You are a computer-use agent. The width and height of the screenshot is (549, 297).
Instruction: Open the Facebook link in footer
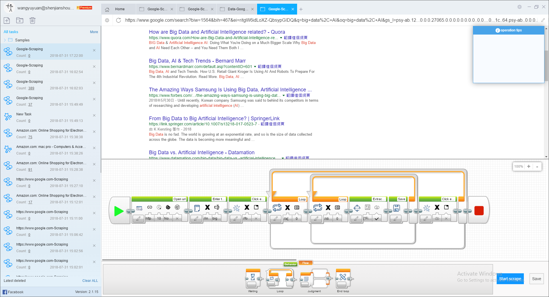[13, 292]
